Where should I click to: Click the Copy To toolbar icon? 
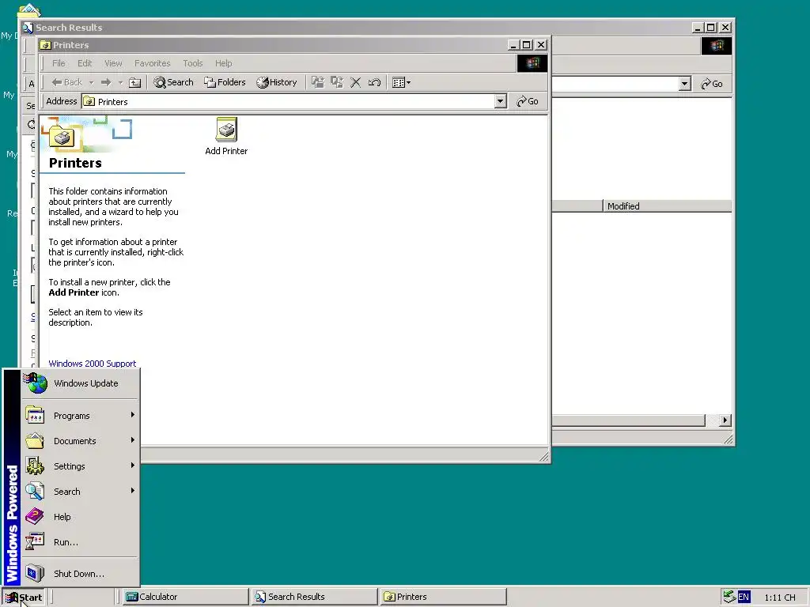pos(337,82)
